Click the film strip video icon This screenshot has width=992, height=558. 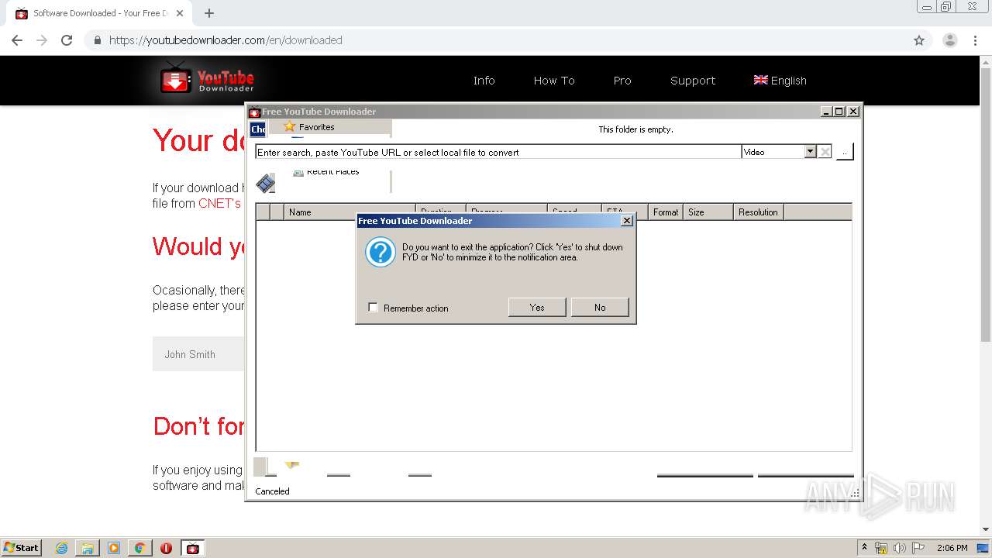[265, 184]
